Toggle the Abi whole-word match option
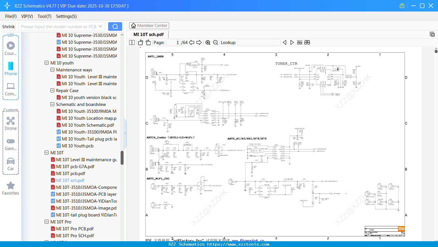Viewport: 438px width, 247px height. point(299,43)
